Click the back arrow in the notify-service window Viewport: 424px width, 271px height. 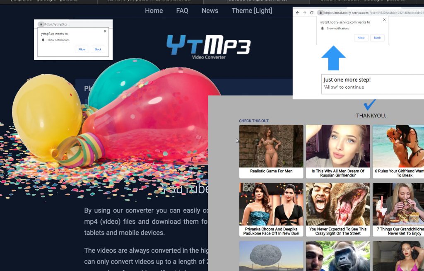(x=297, y=12)
